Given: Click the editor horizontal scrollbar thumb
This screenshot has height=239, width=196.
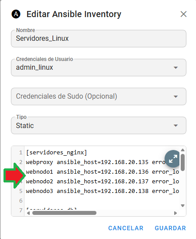Looking at the screenshot, I should 64,213.
